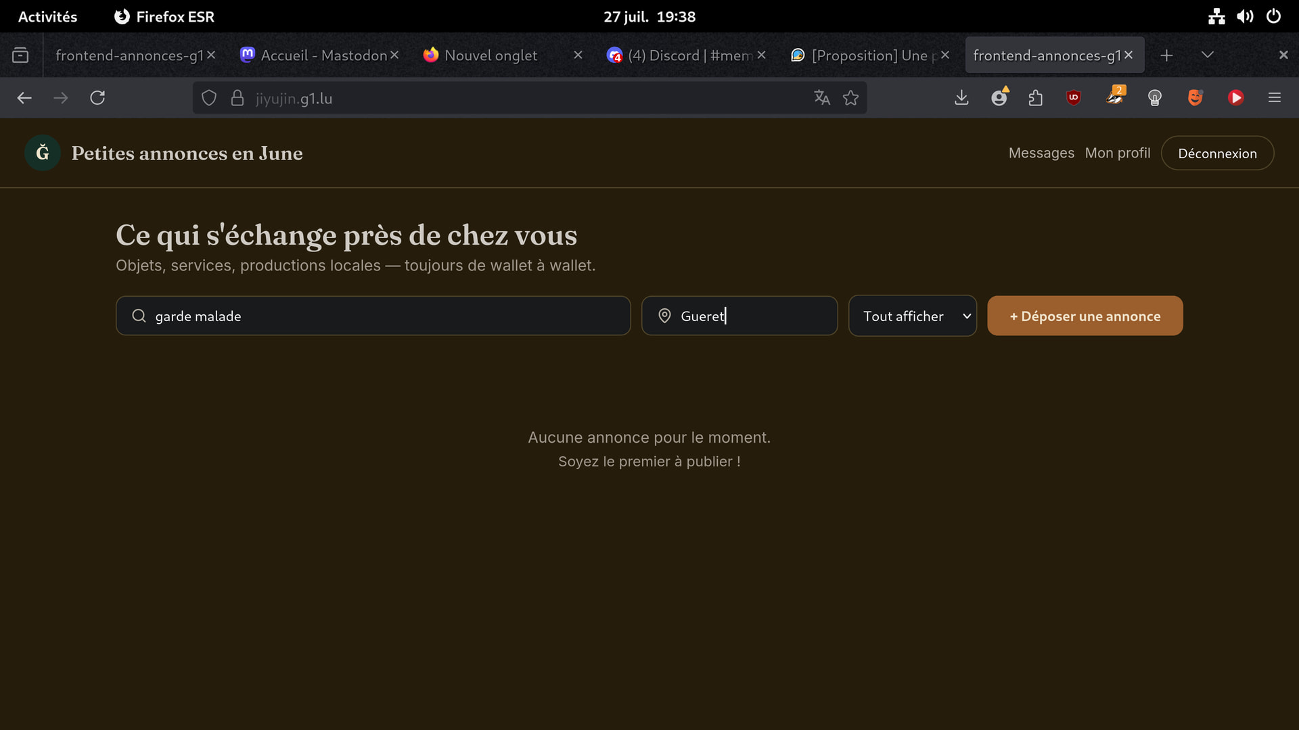This screenshot has height=730, width=1299.
Task: Open Firefox View icon at tab bar start
Action: coord(20,55)
